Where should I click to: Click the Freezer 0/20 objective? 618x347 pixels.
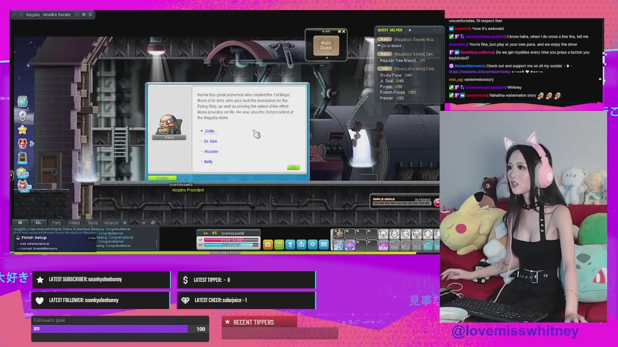point(392,98)
